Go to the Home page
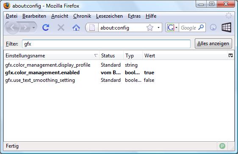The image size is (238, 154). [76, 28]
